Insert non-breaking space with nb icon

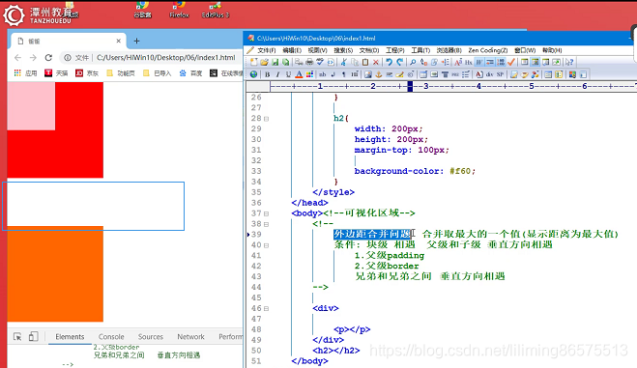323,74
